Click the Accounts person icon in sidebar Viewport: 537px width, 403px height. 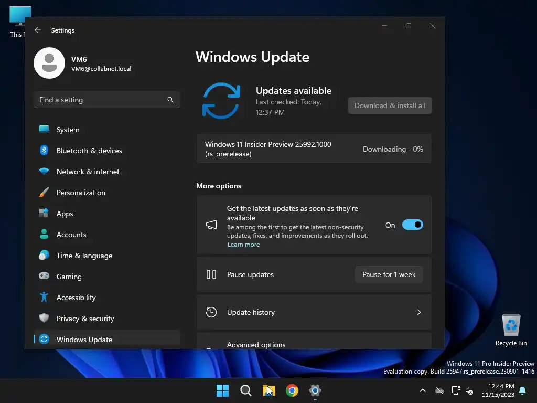(x=44, y=234)
